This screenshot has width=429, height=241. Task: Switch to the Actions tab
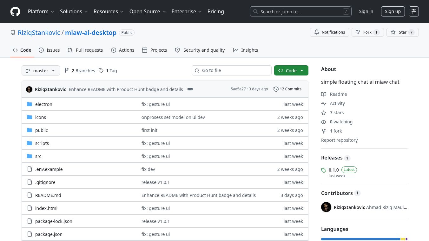[123, 50]
